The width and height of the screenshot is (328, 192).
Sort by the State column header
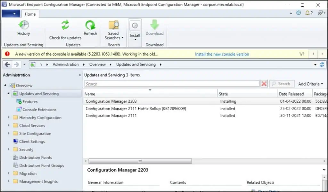[247, 94]
